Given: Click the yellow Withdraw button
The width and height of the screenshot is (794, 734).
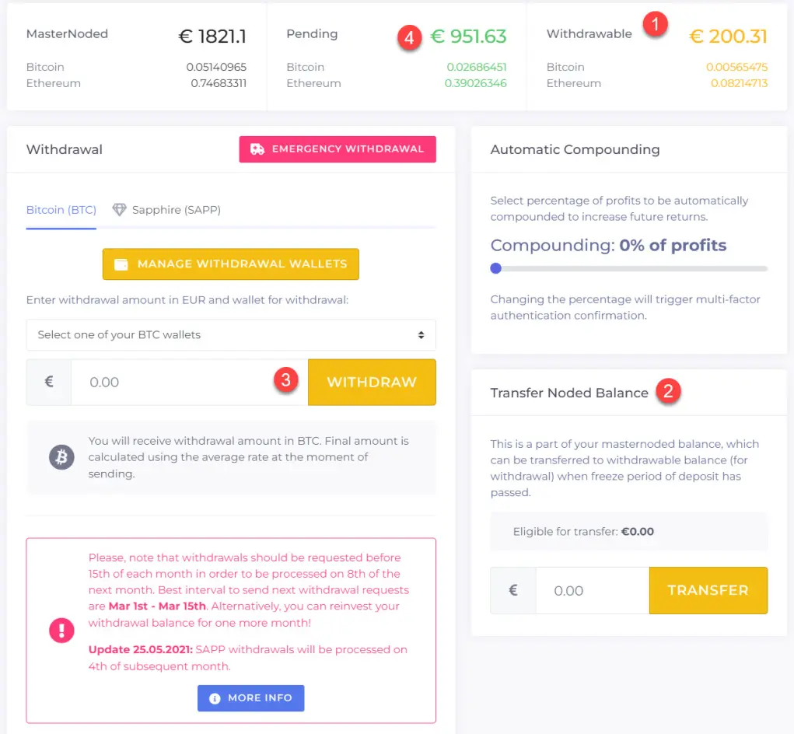Looking at the screenshot, I should click(x=372, y=383).
